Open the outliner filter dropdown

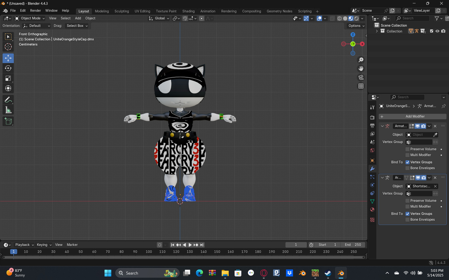[438, 18]
